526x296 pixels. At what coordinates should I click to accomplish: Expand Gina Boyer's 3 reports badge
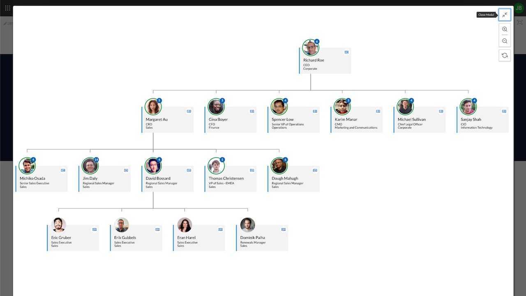222,101
